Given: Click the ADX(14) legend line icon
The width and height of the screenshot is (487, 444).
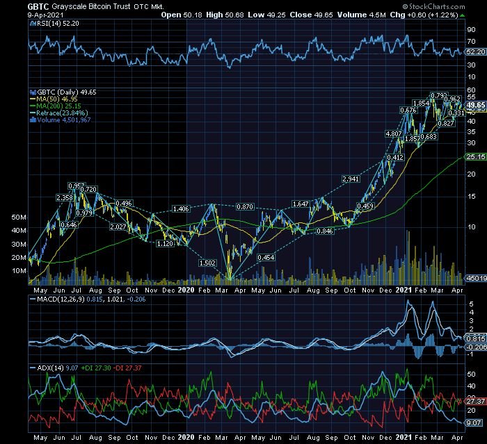Looking at the screenshot, I should (33, 368).
